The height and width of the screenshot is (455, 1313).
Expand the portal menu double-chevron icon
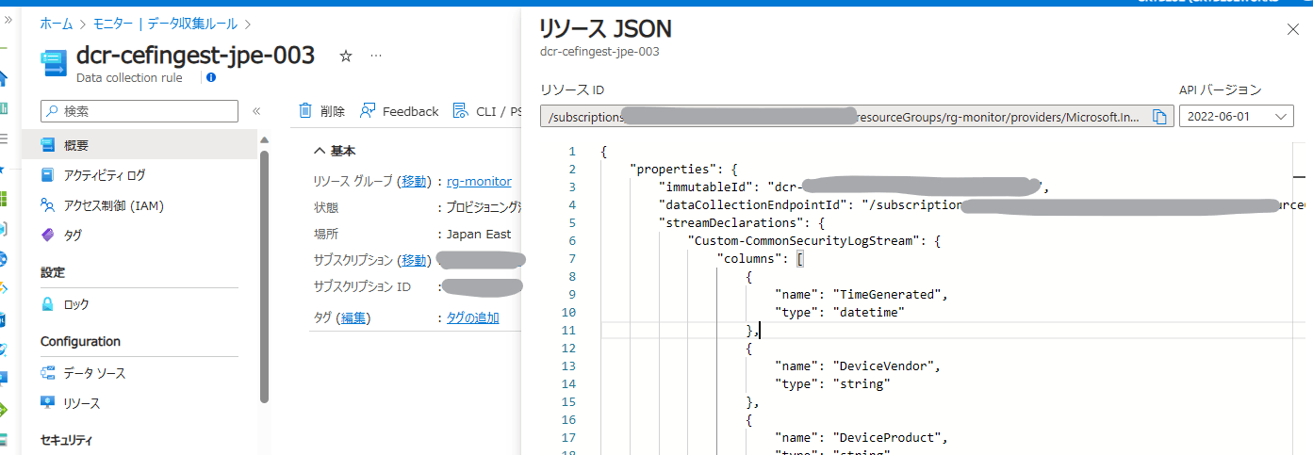8,20
